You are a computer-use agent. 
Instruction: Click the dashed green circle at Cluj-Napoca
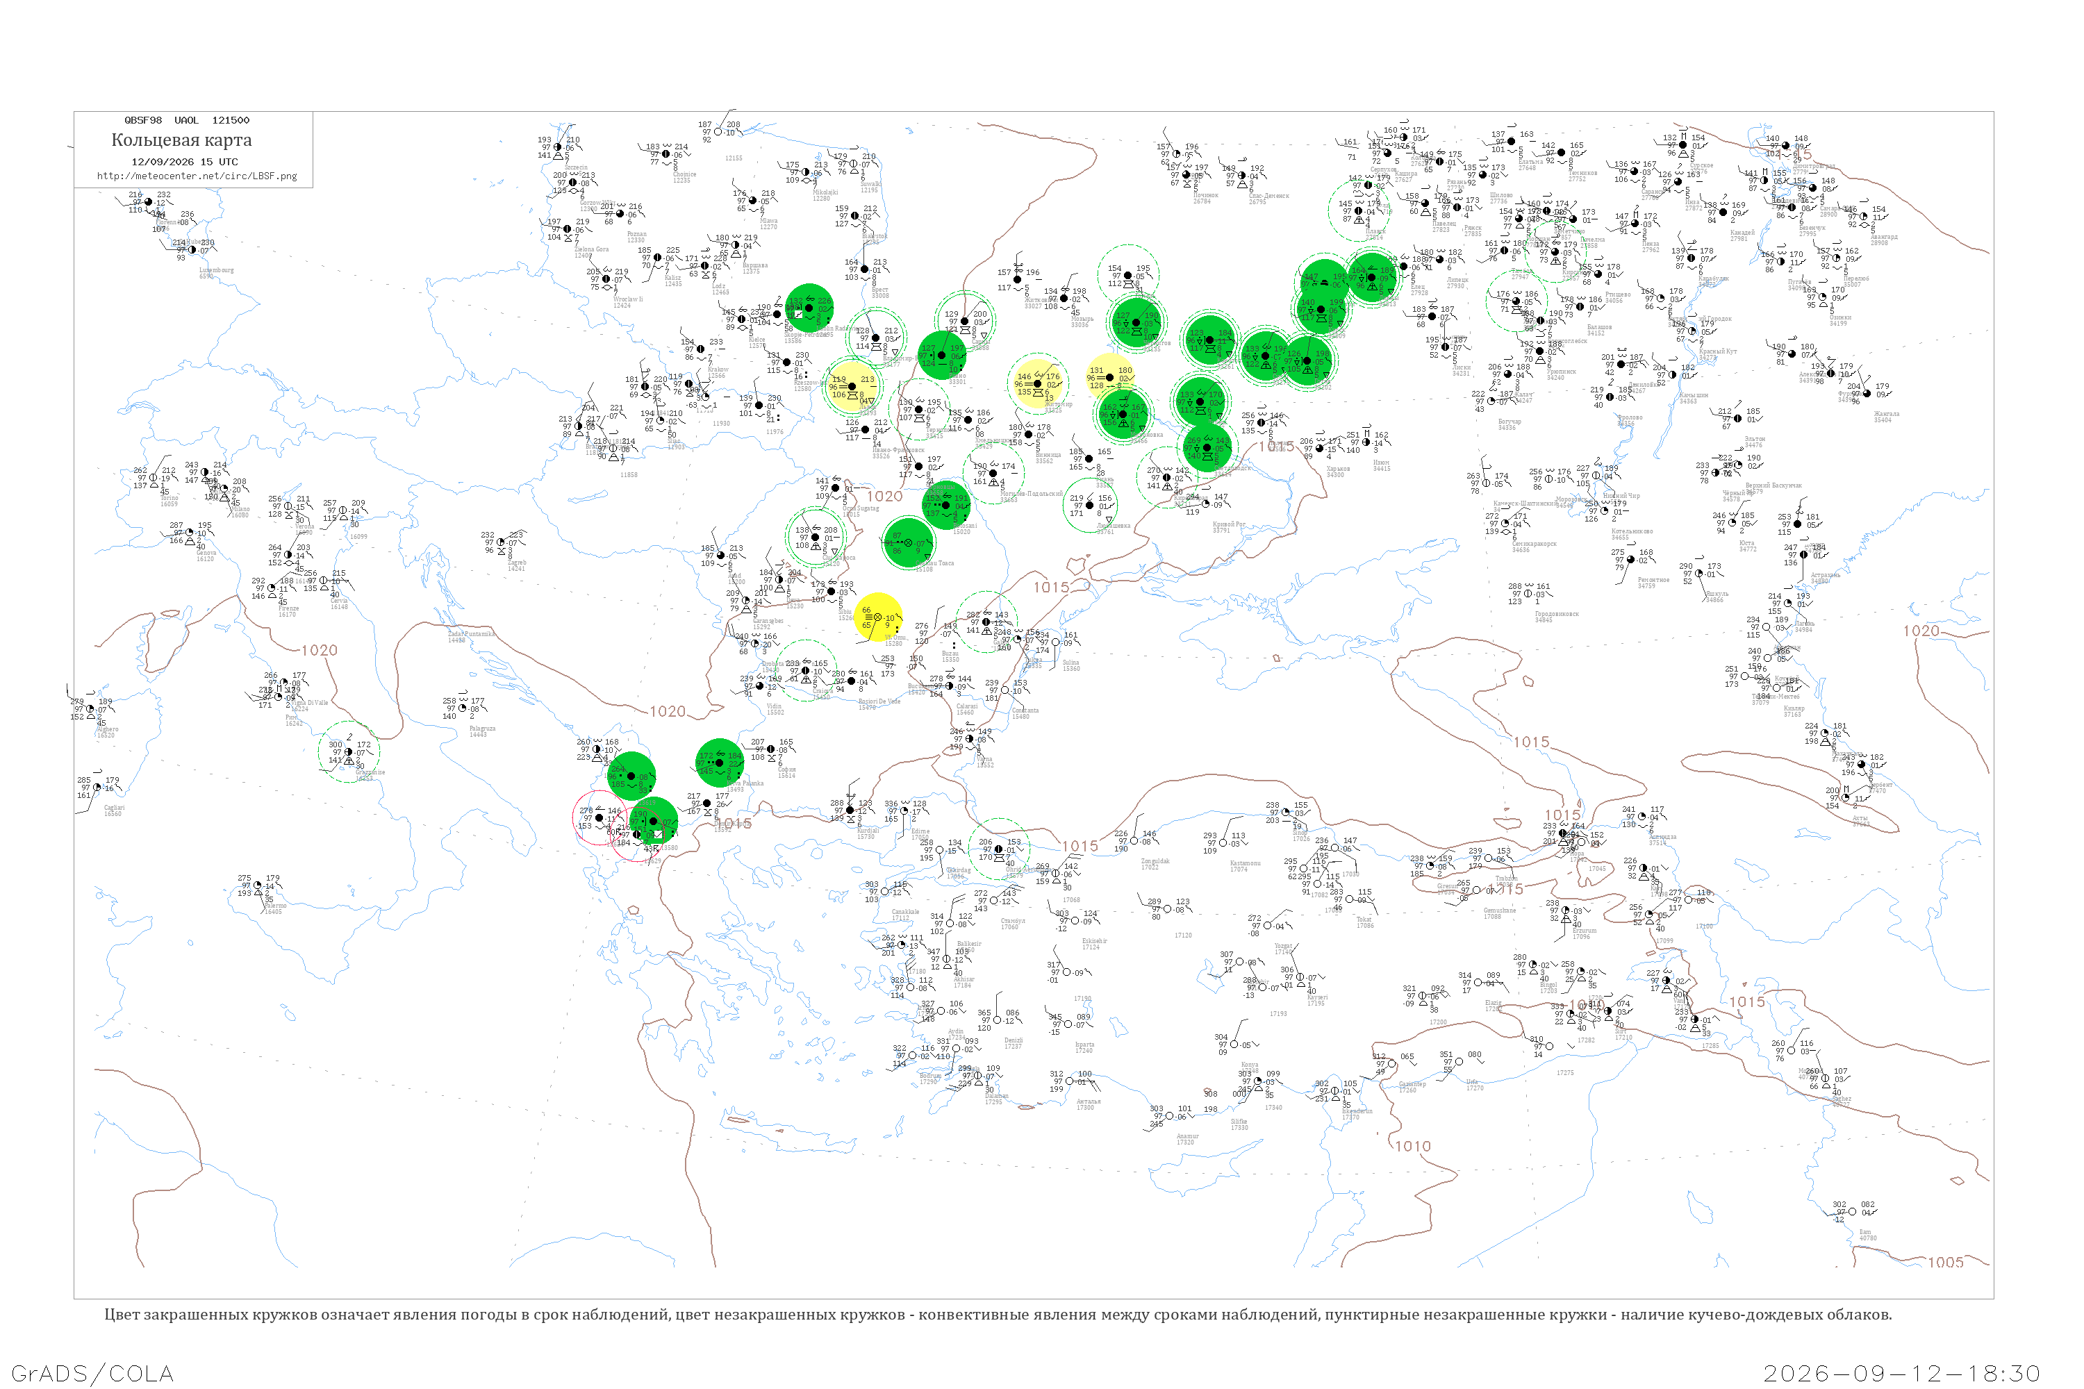point(816,537)
